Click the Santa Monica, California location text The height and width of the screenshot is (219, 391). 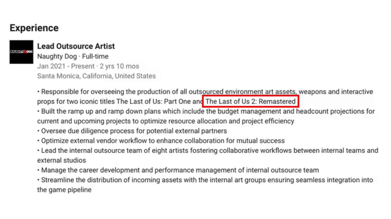pyautogui.click(x=97, y=76)
